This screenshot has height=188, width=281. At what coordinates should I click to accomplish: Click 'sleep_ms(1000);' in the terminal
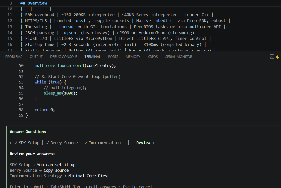point(61,93)
